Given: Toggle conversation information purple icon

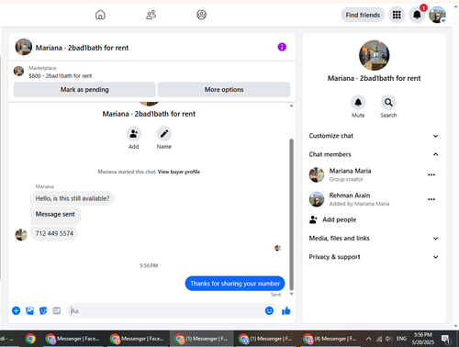Looking at the screenshot, I should (282, 47).
